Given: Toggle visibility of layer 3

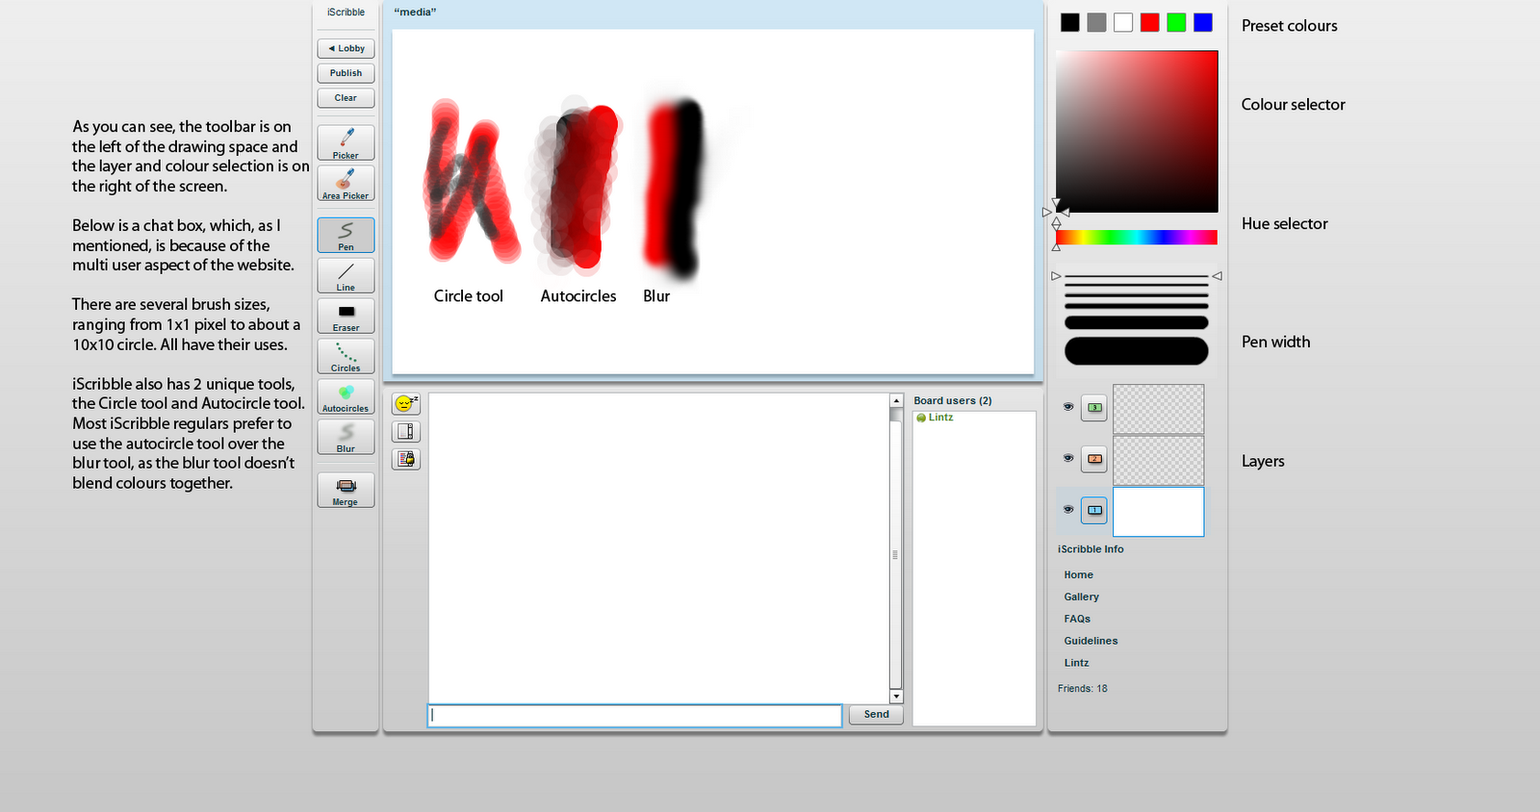Looking at the screenshot, I should 1068,407.
